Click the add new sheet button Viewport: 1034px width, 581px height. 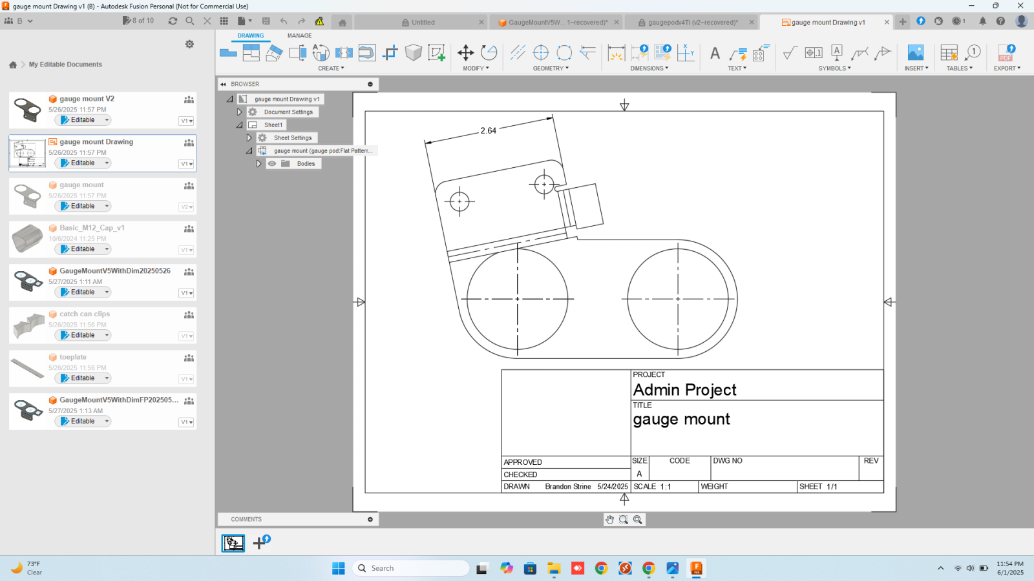[x=261, y=542]
